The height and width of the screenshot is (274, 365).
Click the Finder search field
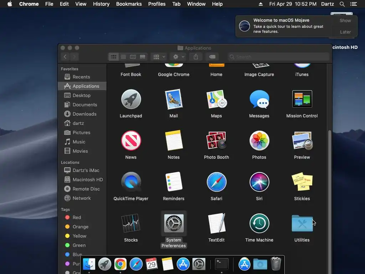pos(279,57)
